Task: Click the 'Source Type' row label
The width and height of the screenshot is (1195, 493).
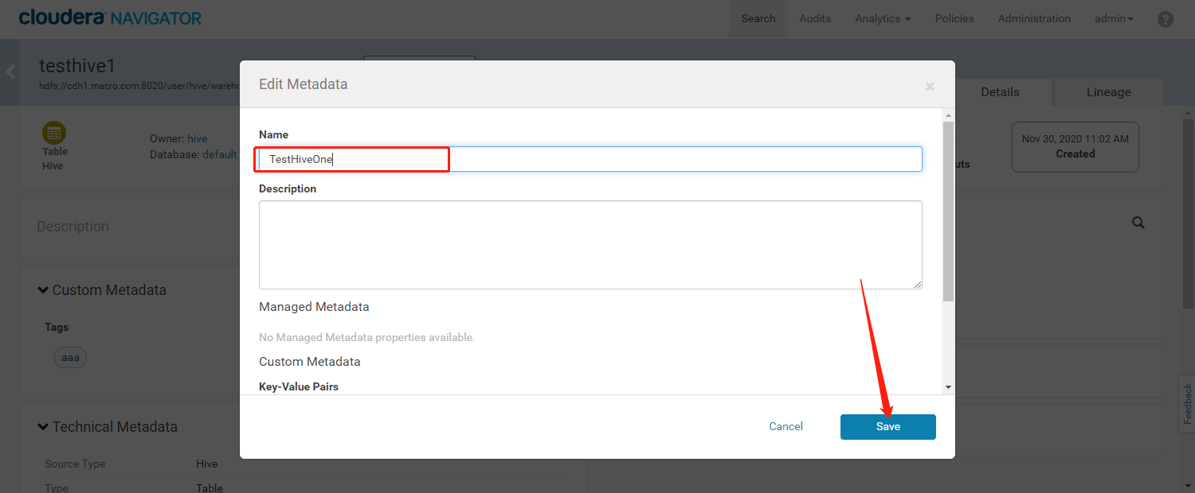Action: point(75,464)
